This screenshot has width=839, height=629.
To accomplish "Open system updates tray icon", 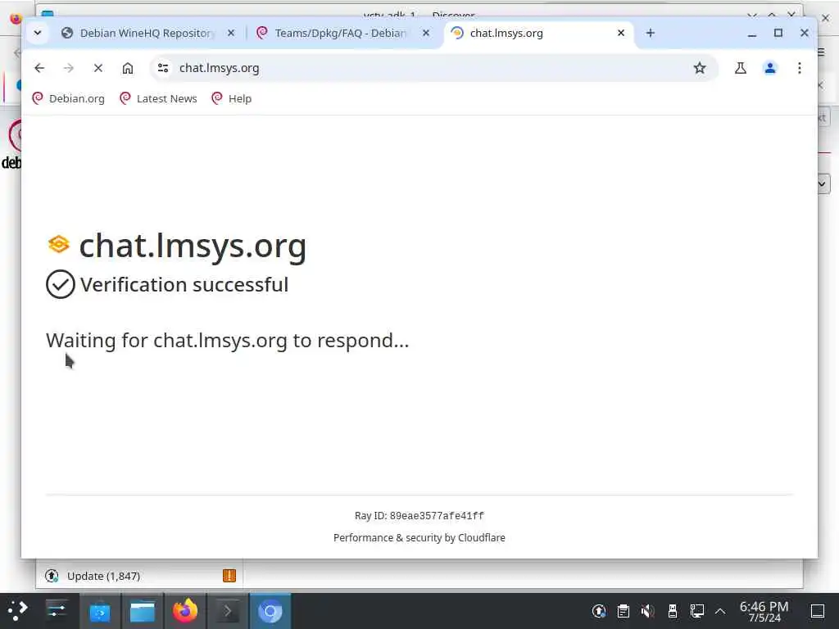I will [599, 611].
